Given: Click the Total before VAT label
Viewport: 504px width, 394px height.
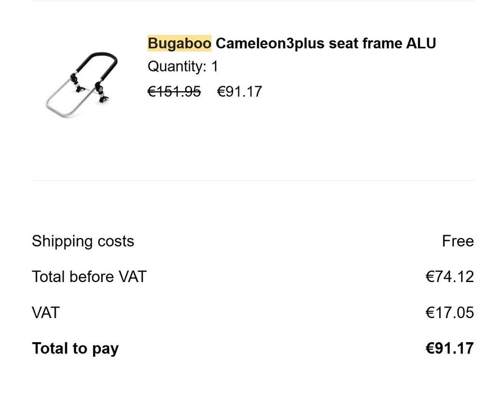Looking at the screenshot, I should 89,277.
